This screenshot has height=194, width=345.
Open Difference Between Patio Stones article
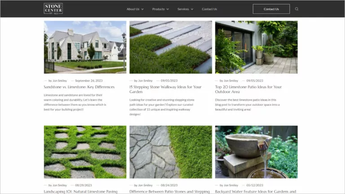(x=169, y=191)
